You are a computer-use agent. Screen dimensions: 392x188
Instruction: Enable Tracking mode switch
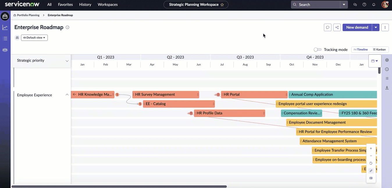pos(318,49)
